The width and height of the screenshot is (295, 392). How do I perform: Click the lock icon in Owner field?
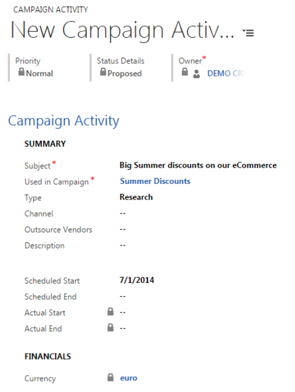[185, 72]
